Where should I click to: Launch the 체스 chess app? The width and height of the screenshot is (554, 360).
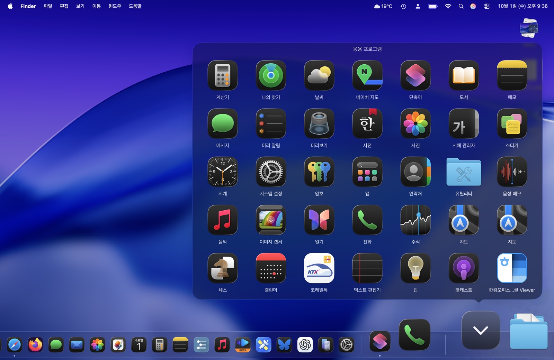223,268
